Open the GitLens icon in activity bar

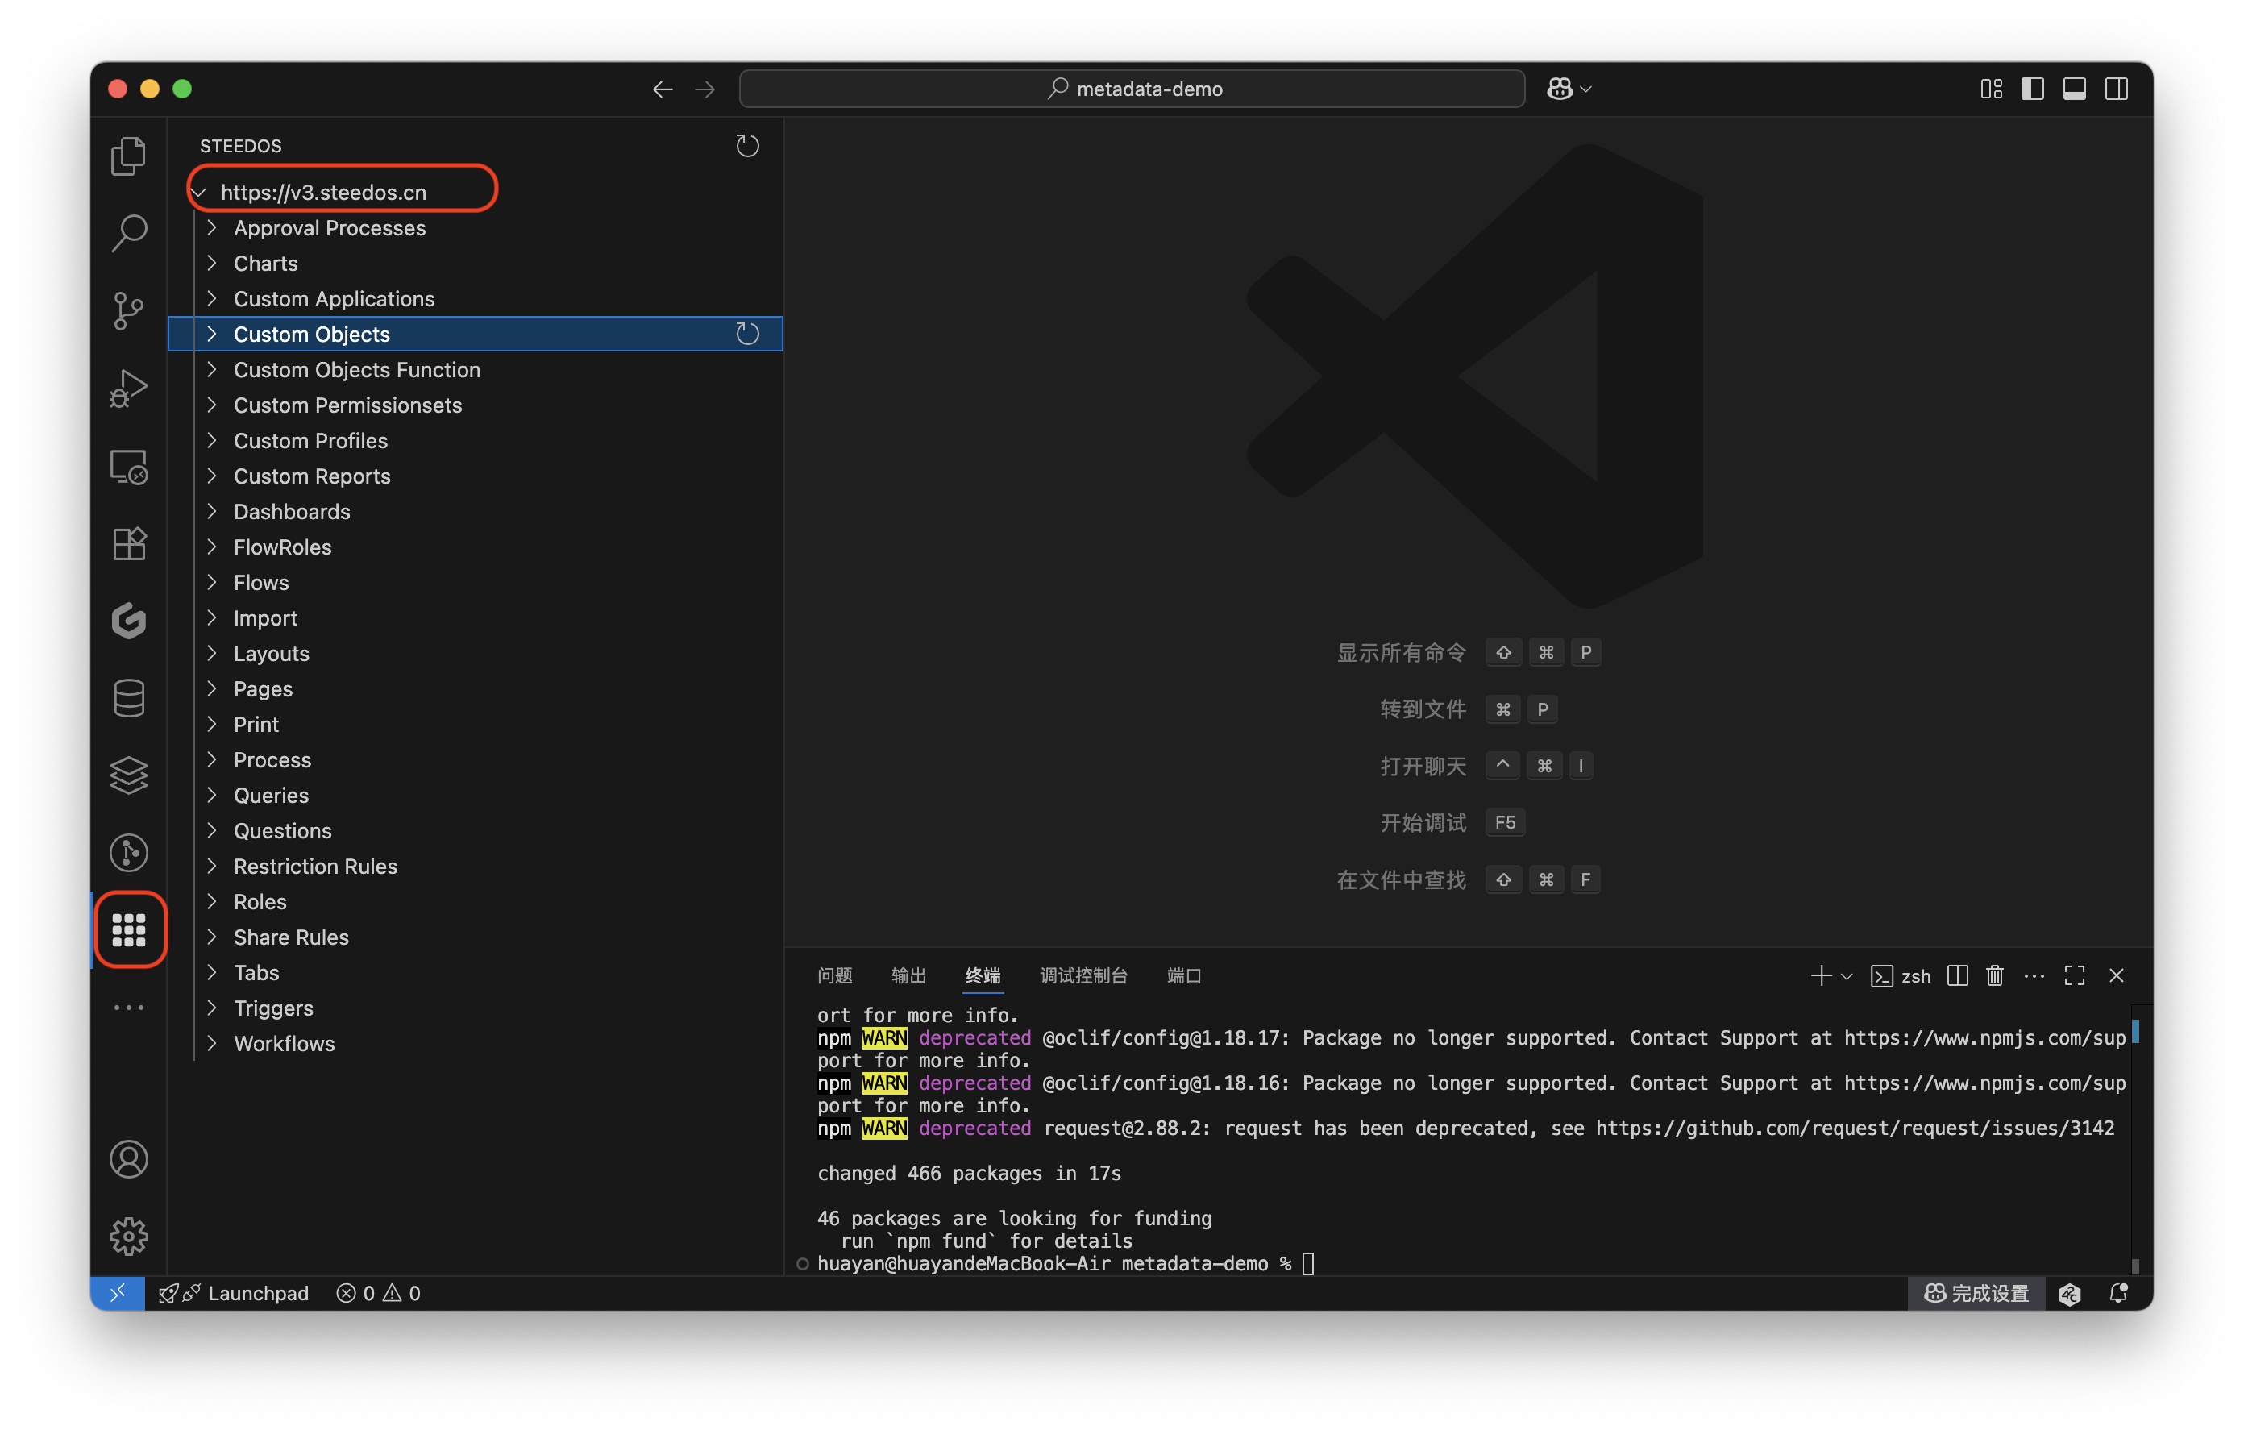click(x=129, y=621)
